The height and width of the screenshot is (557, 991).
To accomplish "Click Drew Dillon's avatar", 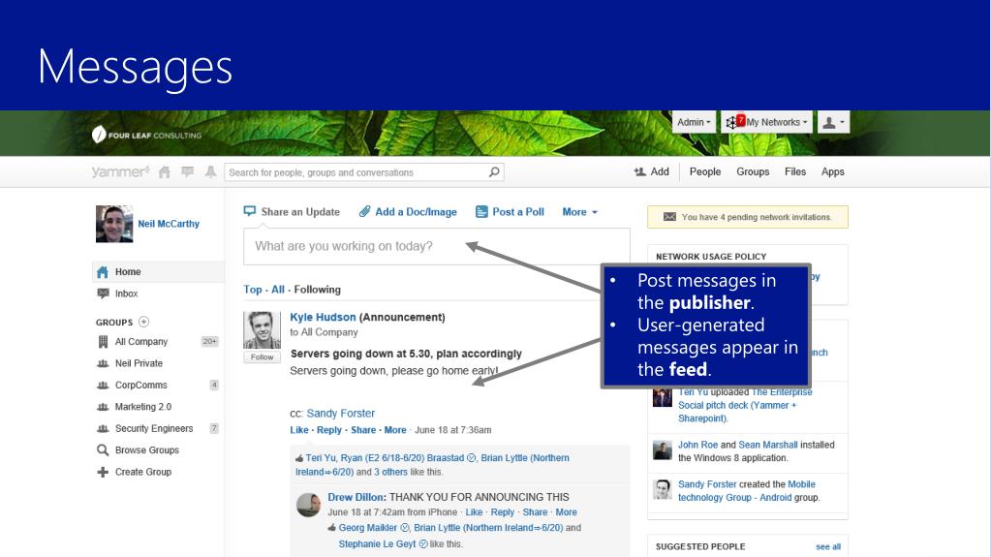I will (308, 505).
